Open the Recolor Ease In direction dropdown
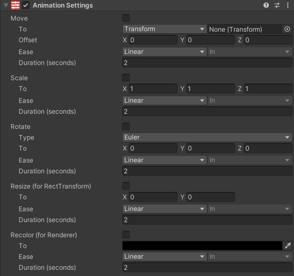The width and height of the screenshot is (294, 276). coord(250,256)
